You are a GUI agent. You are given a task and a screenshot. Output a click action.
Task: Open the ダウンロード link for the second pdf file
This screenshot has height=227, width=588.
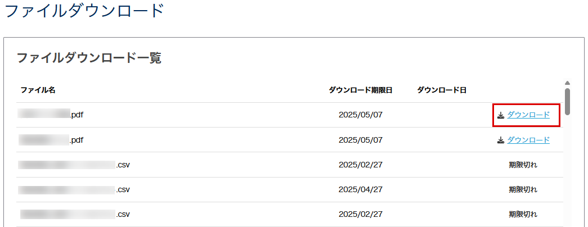click(x=528, y=140)
